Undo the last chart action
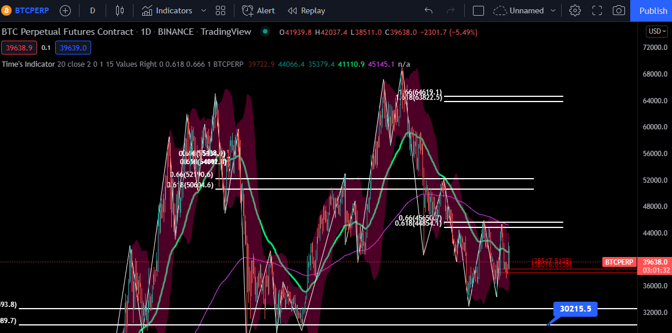672x333 pixels. pyautogui.click(x=429, y=10)
